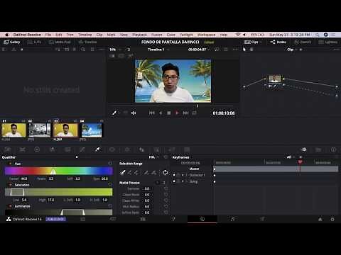This screenshot has width=341, height=255.
Task: Open the viewer timecode dropdown
Action: pyautogui.click(x=199, y=50)
